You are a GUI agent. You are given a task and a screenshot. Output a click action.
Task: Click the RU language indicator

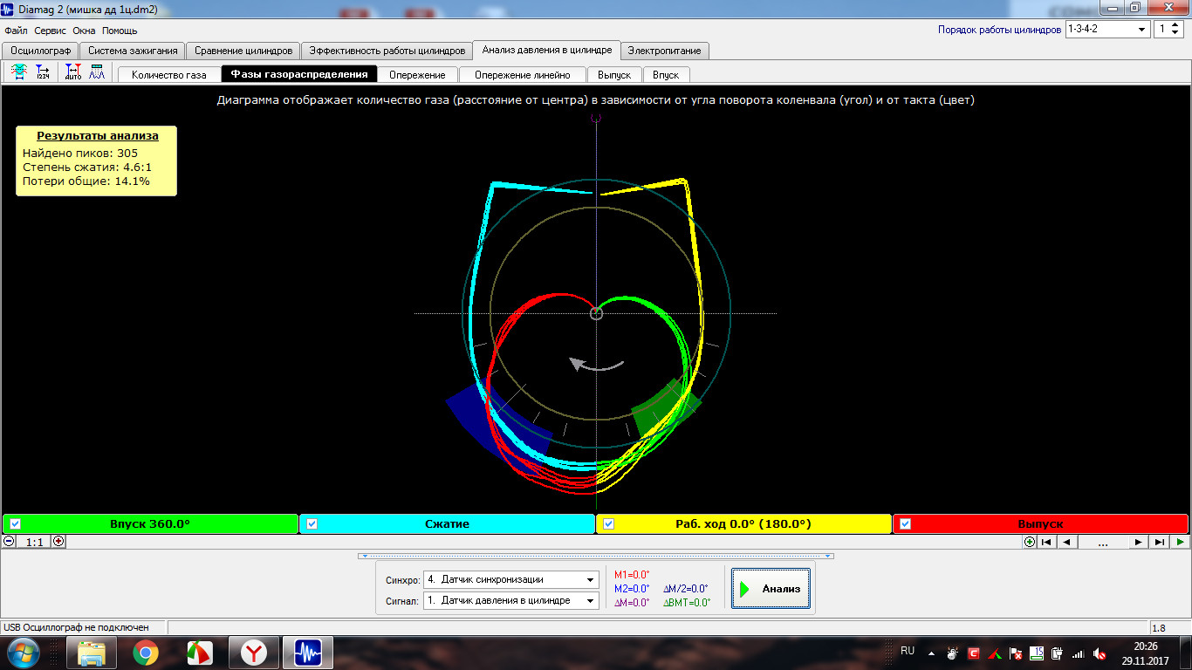click(908, 651)
